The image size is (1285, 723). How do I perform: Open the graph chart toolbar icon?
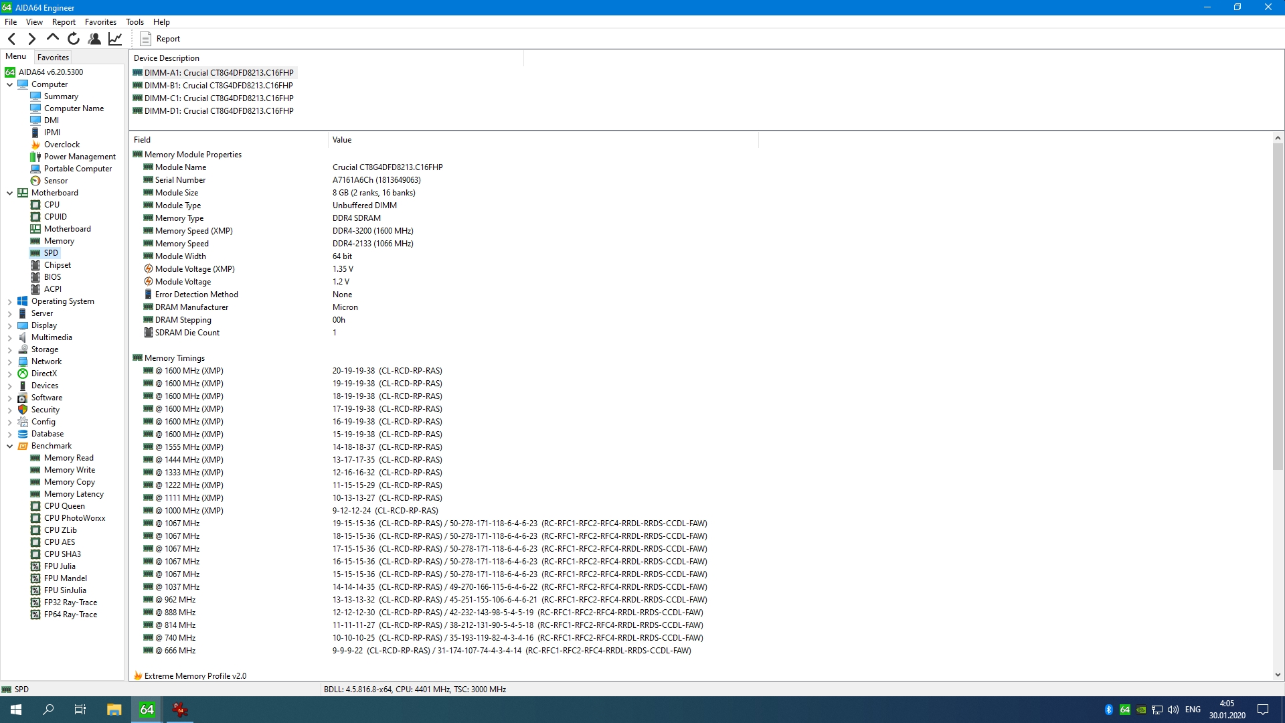pos(115,39)
